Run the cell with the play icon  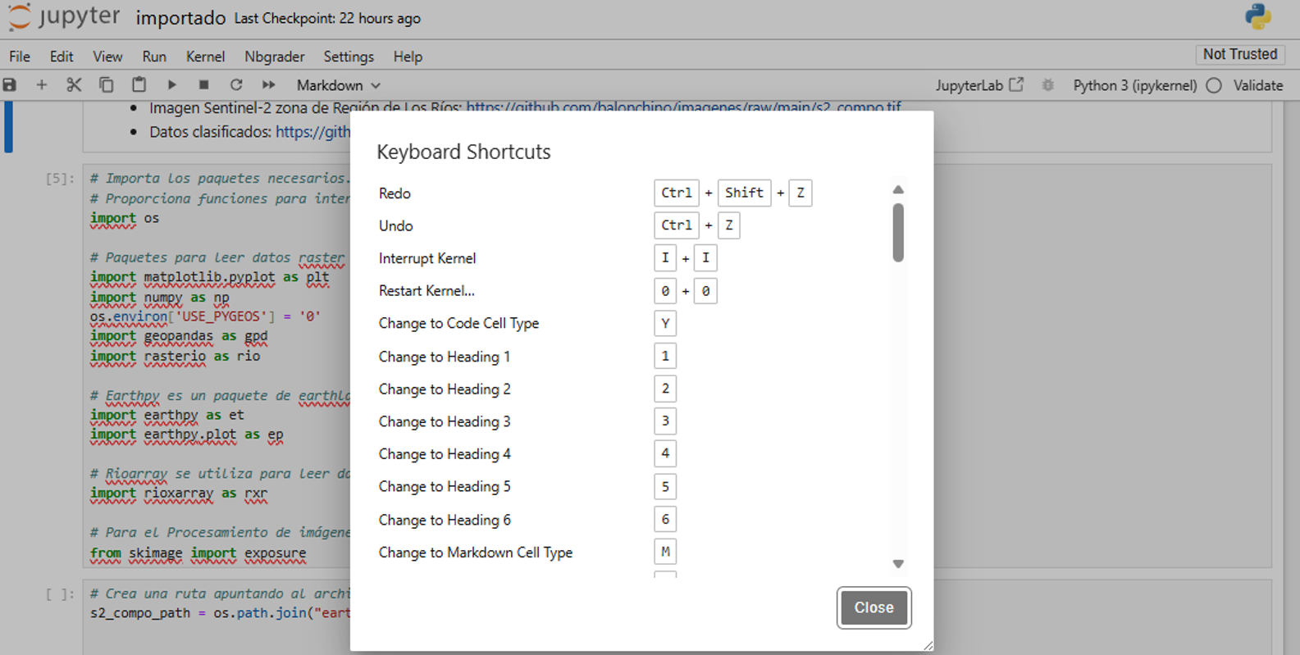pos(171,85)
